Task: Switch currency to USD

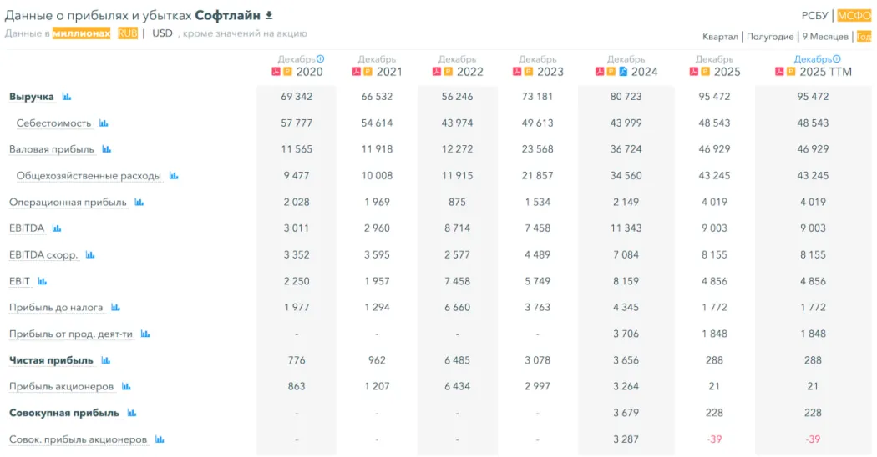Action: click(x=162, y=33)
